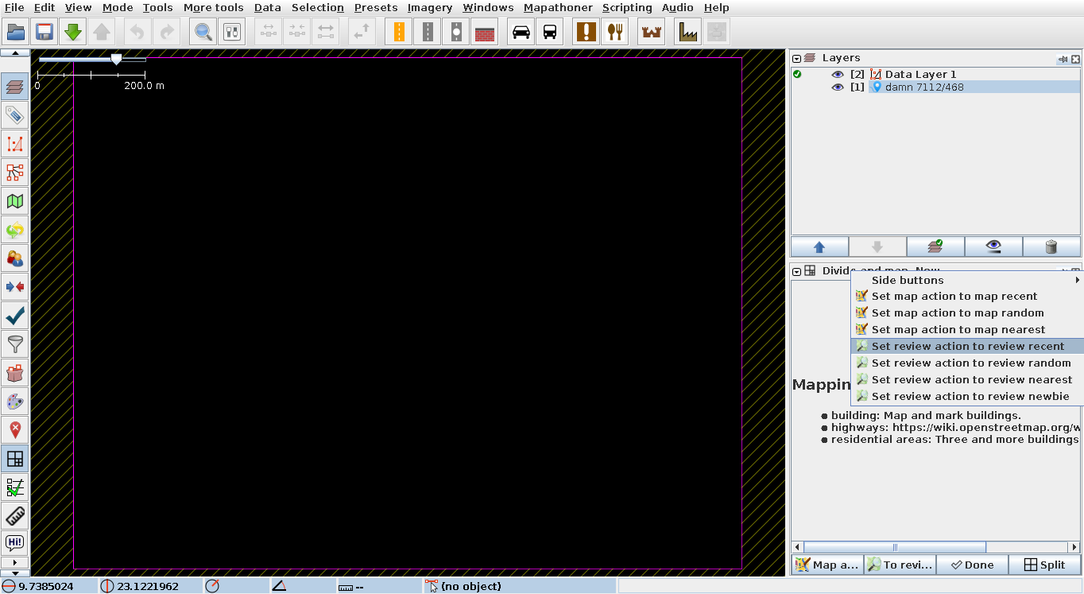Toggle Divide and map grid dialog icon

pos(14,459)
